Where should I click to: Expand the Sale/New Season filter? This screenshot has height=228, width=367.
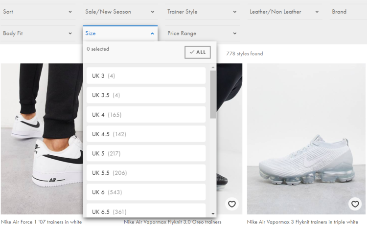point(120,12)
